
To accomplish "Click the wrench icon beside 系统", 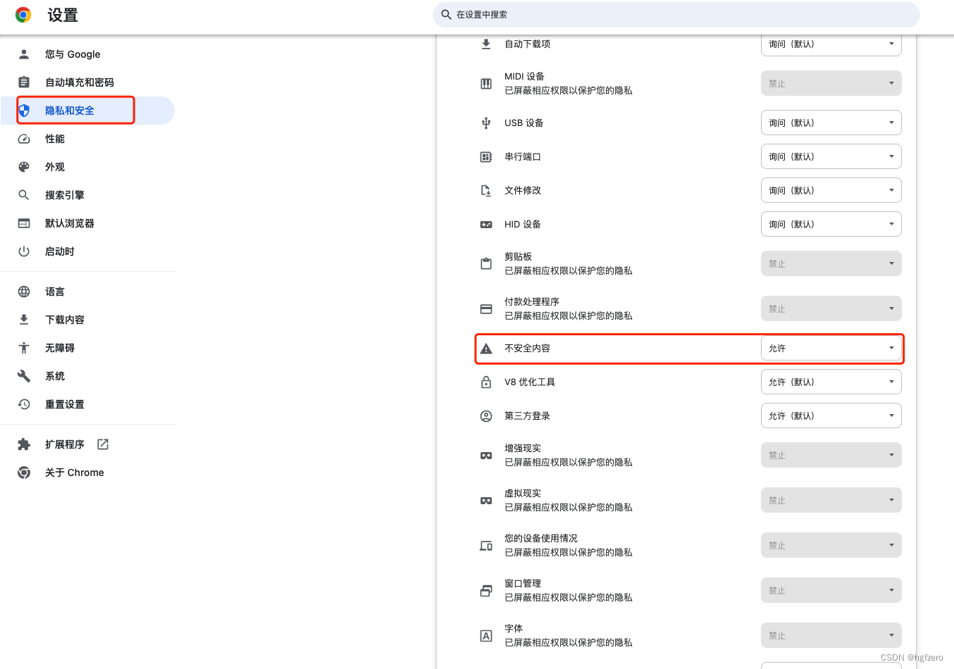I will tap(24, 376).
